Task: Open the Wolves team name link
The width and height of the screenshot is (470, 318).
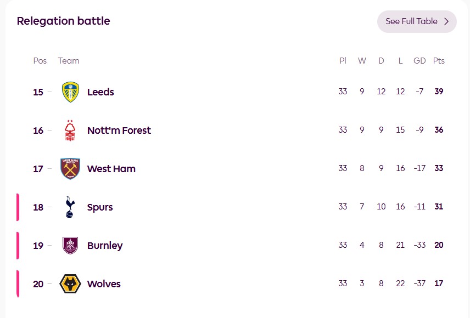Action: pyautogui.click(x=104, y=284)
